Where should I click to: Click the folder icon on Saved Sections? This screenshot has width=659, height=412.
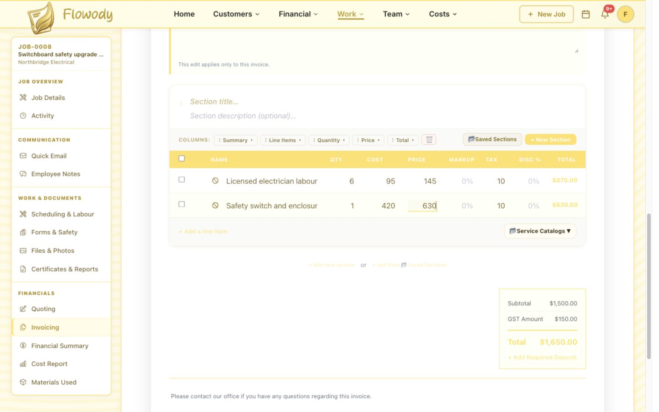click(x=471, y=139)
